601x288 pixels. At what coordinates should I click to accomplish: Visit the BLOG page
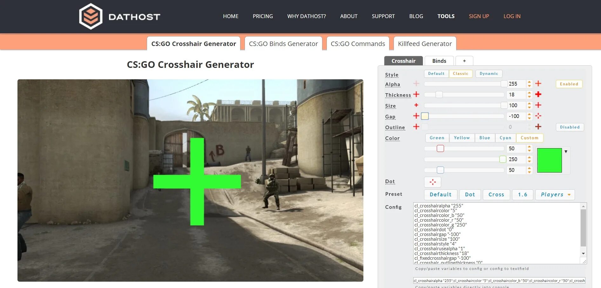coord(416,16)
